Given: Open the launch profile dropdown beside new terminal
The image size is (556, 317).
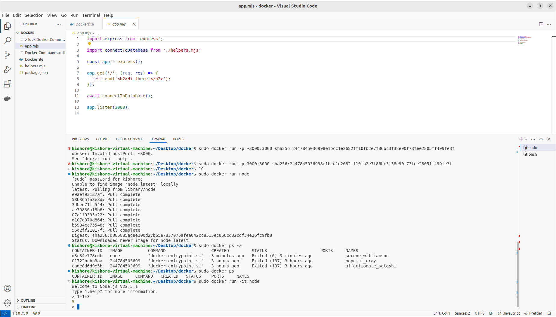Looking at the screenshot, I should coord(526,139).
